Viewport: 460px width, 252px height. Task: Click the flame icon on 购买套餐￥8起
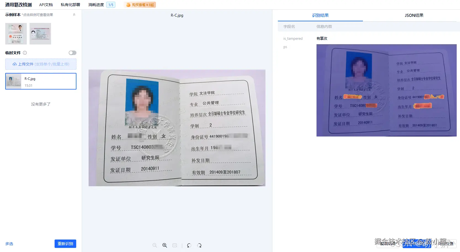click(128, 5)
